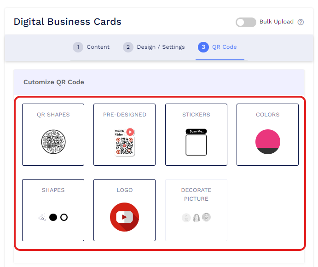Click the Bulk Upload help question icon
Viewport: 318px width, 267px height.
pyautogui.click(x=301, y=22)
